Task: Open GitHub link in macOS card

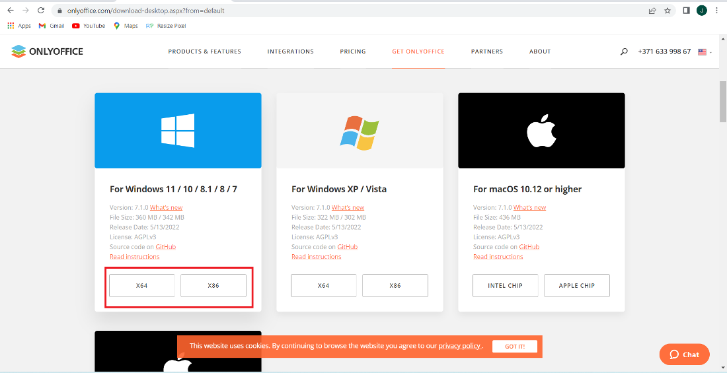Action: [x=529, y=247]
